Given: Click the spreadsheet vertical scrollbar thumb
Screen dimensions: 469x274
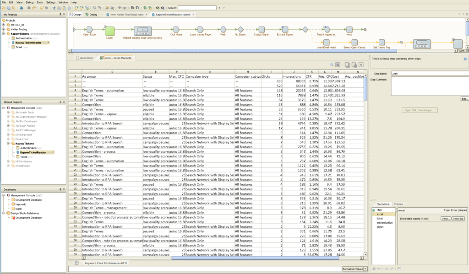Looking at the screenshot, I should pyautogui.click(x=365, y=89).
